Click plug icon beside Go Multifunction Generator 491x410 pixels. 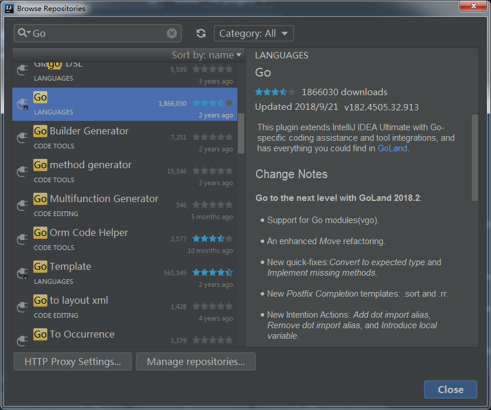click(23, 206)
